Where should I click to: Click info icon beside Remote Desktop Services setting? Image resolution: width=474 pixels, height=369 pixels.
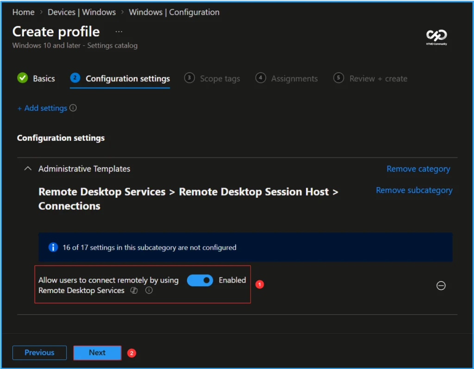pyautogui.click(x=149, y=290)
